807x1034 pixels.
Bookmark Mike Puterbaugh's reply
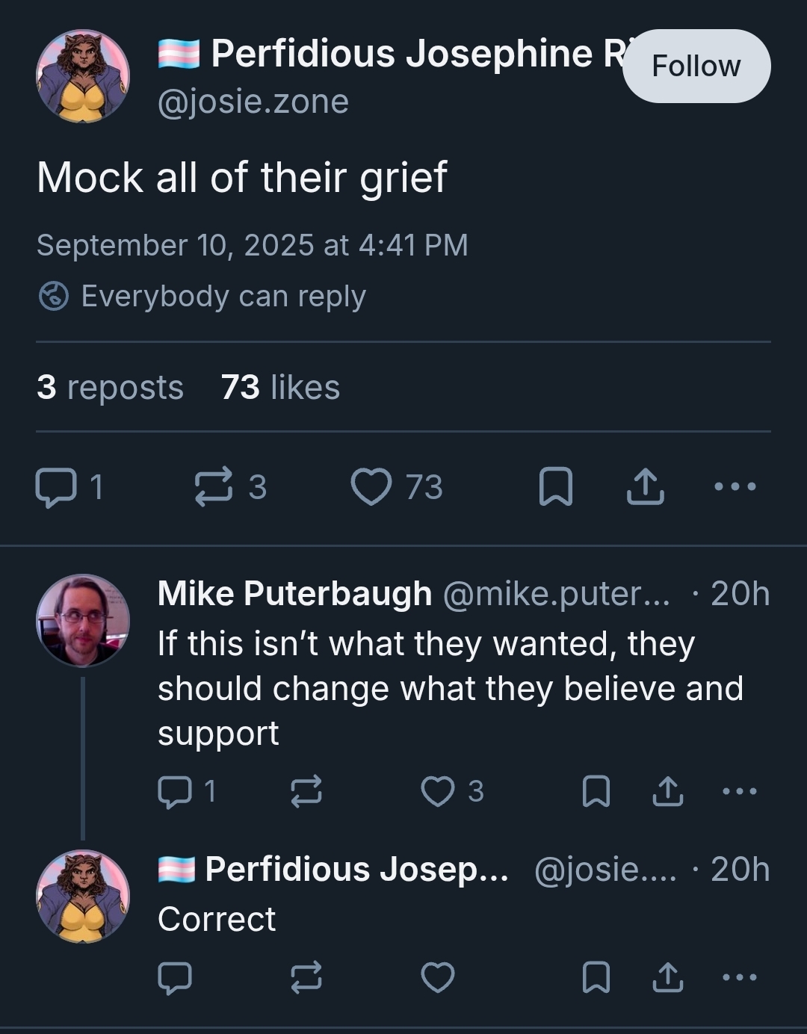pos(596,791)
